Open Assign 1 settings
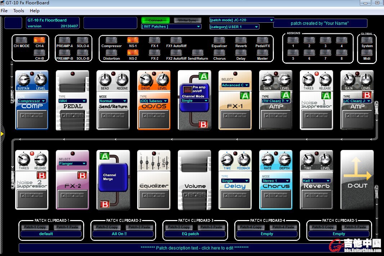 coord(293,40)
